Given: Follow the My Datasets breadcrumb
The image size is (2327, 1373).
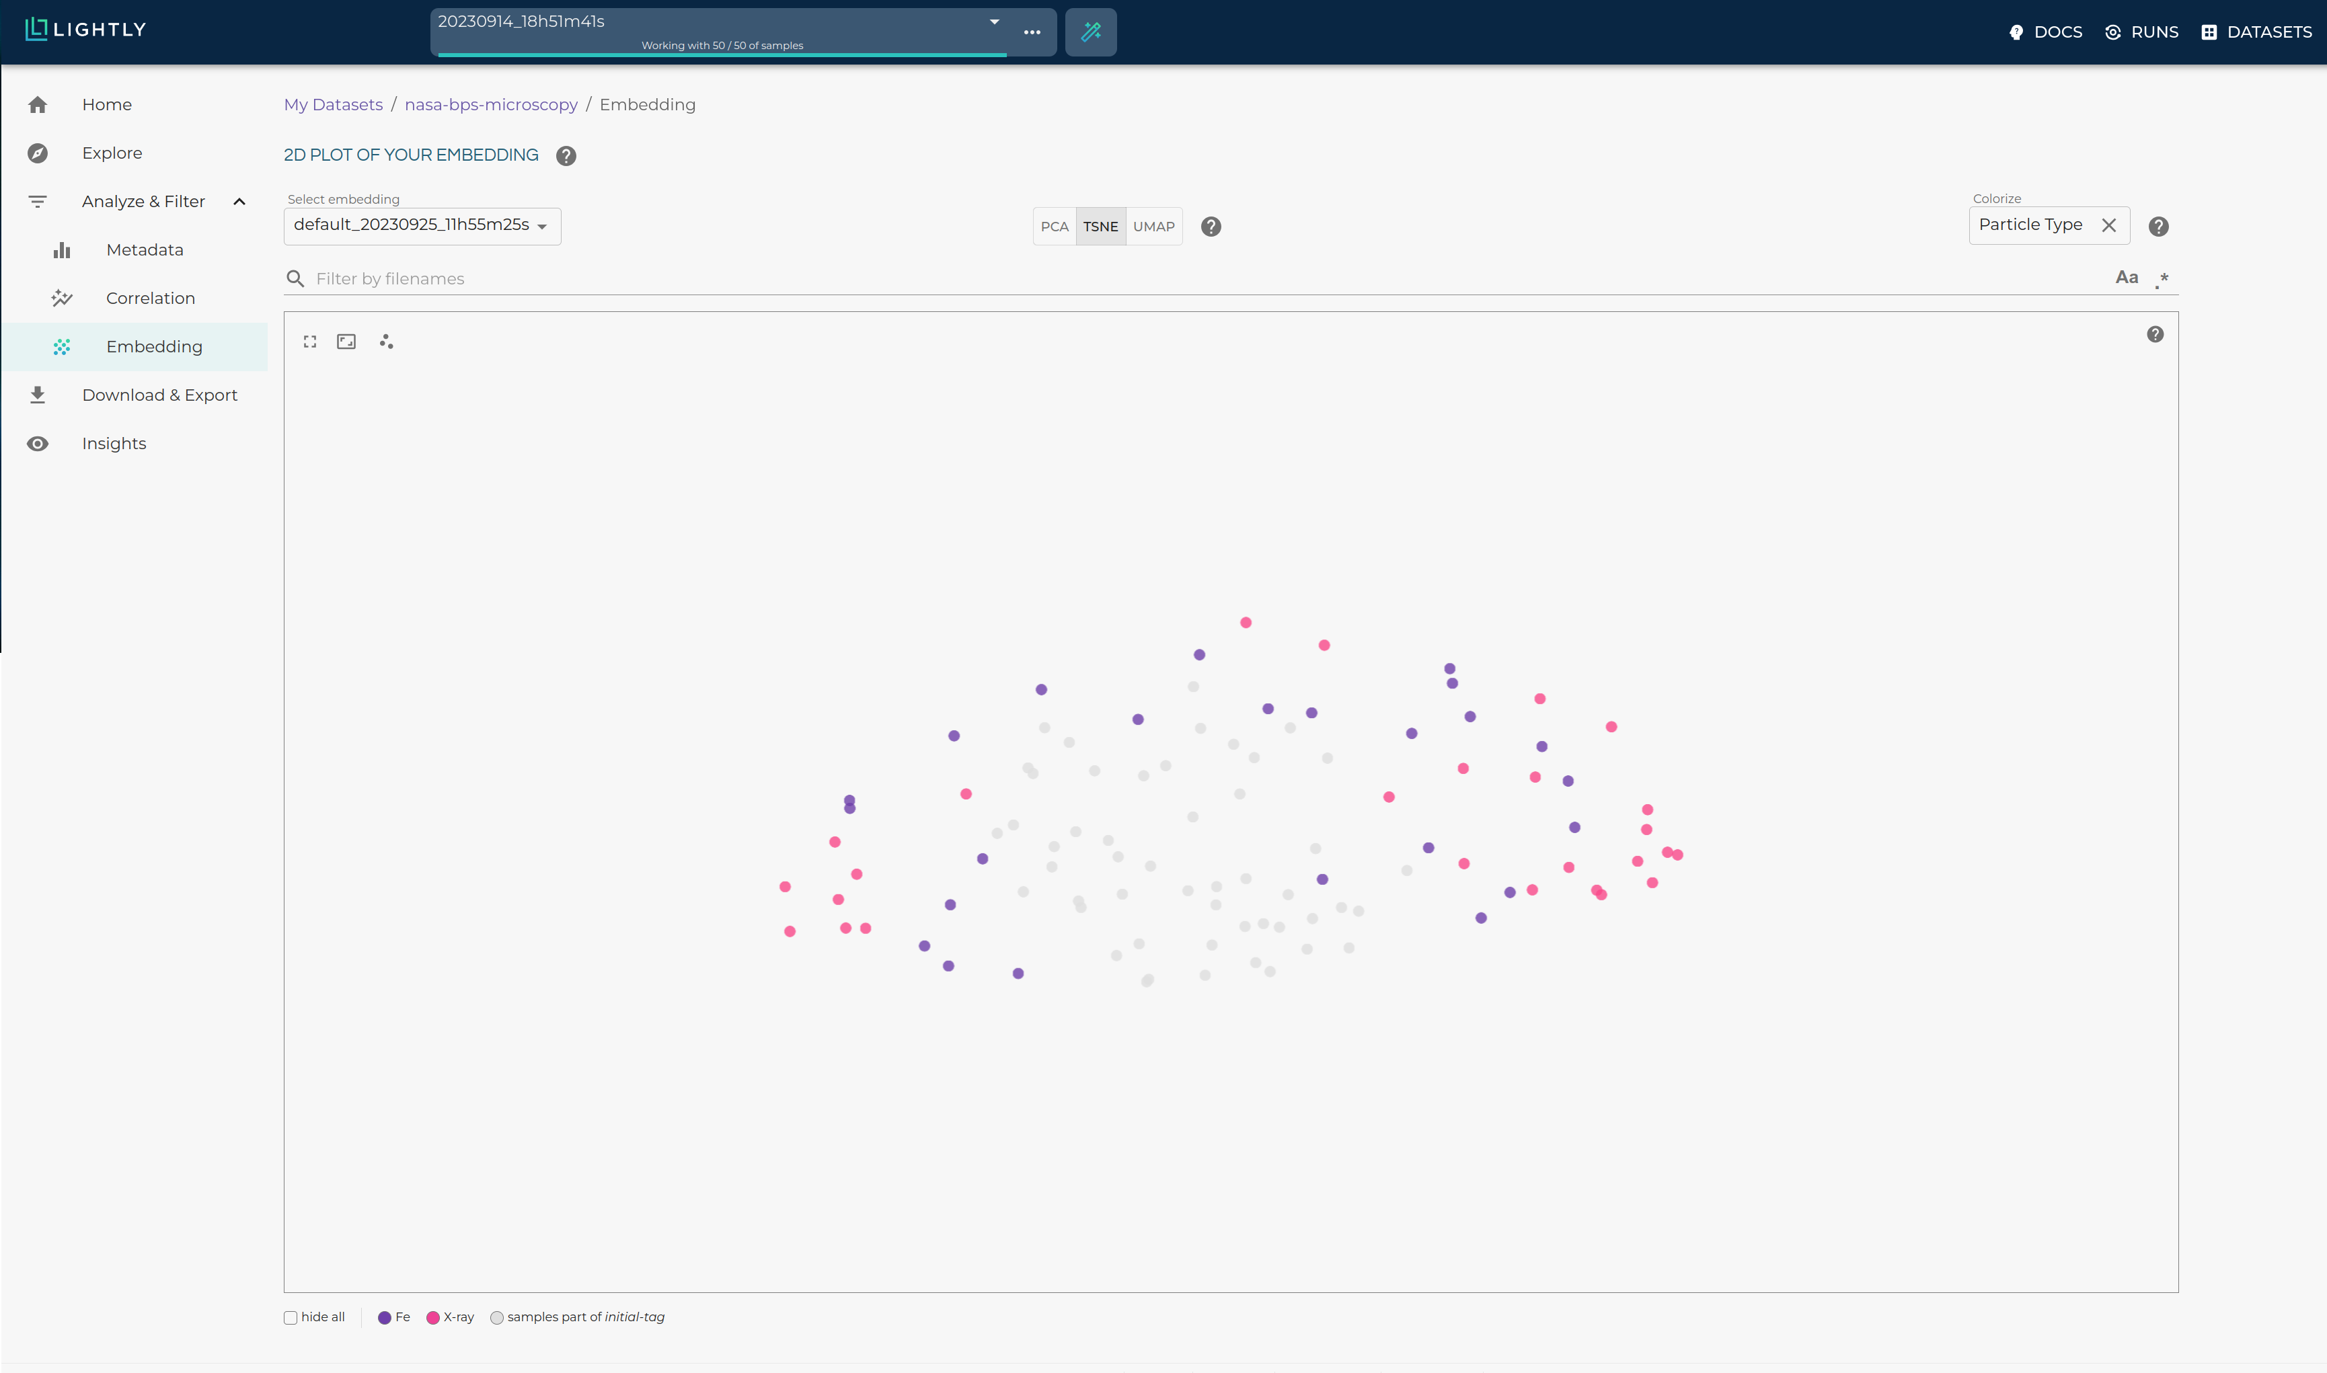Looking at the screenshot, I should [333, 104].
